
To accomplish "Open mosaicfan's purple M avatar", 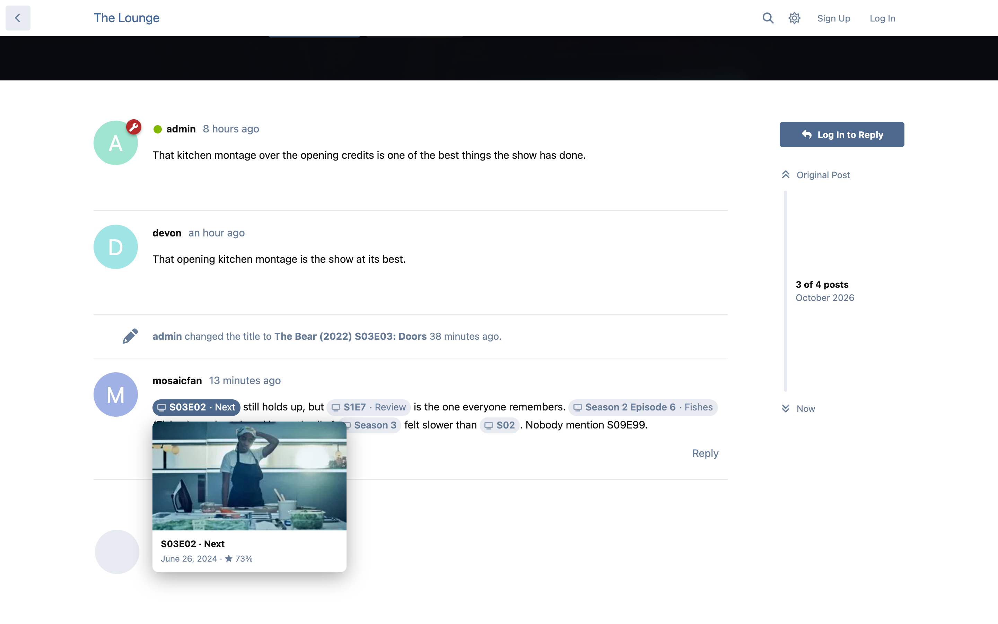I will 115,395.
